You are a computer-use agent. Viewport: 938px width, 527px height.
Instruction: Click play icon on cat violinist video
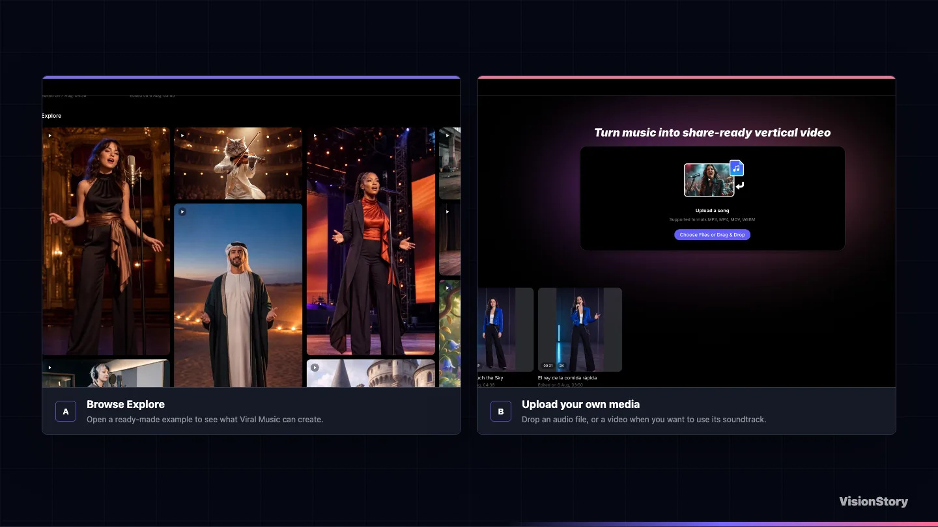tap(182, 136)
